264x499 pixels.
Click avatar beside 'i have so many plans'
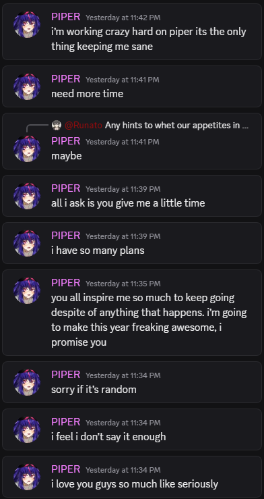tap(27, 243)
